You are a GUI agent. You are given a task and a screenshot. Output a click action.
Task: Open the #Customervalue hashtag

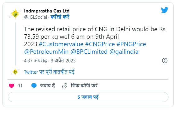pyautogui.click(x=61, y=44)
